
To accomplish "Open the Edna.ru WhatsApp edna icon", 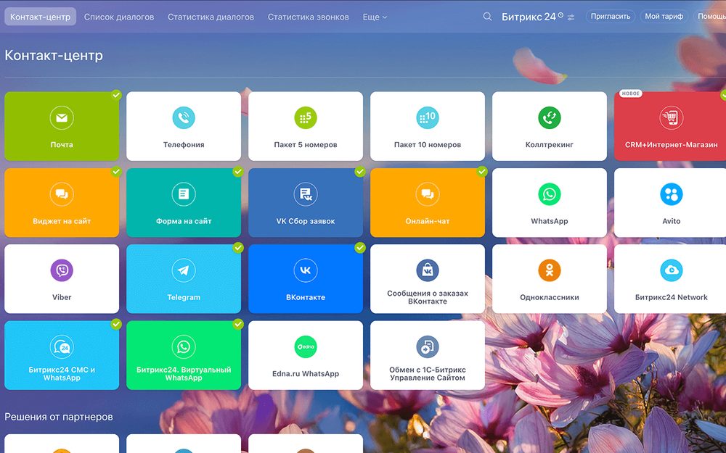I will tap(306, 346).
